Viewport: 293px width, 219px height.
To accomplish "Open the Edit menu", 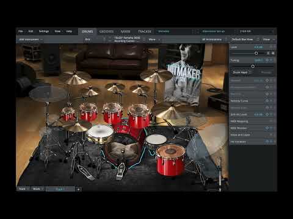I will pos(31,32).
